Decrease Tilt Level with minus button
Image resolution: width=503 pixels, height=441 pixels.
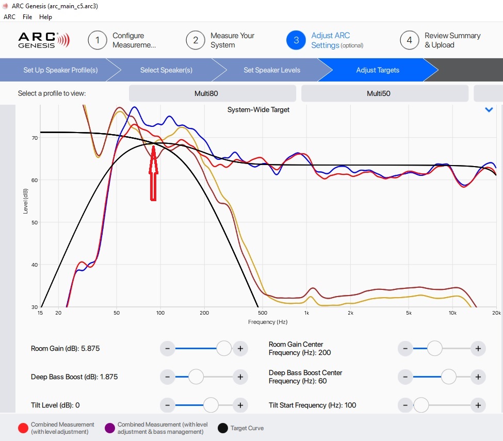point(168,405)
